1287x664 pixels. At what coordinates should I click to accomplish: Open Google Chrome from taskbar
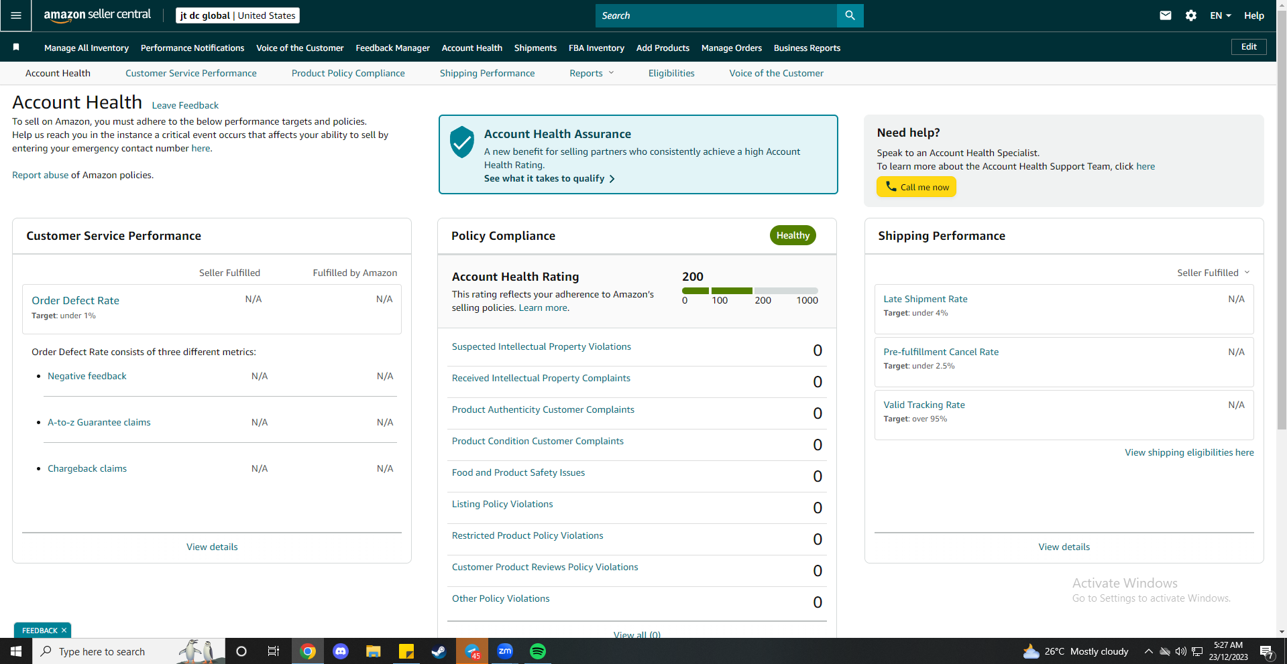click(308, 651)
